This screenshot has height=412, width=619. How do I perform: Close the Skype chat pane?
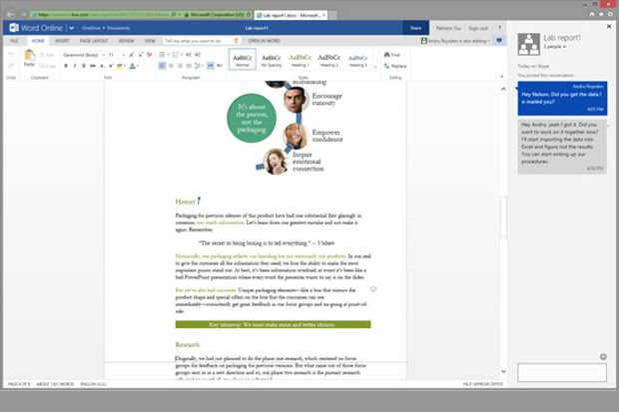[x=609, y=27]
